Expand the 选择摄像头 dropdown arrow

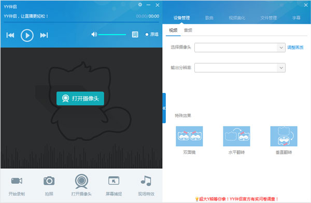[x=281, y=48]
